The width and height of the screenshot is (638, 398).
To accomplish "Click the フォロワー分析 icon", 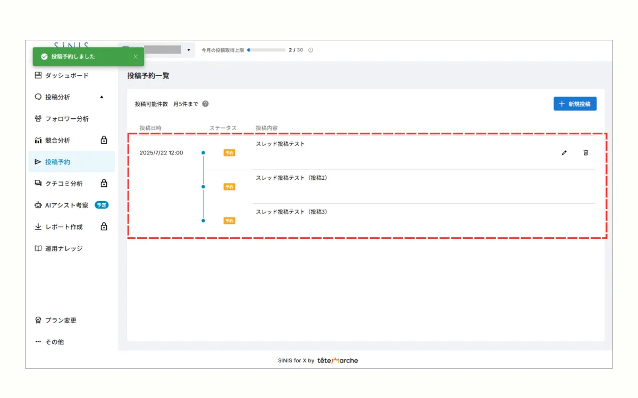I will point(37,118).
